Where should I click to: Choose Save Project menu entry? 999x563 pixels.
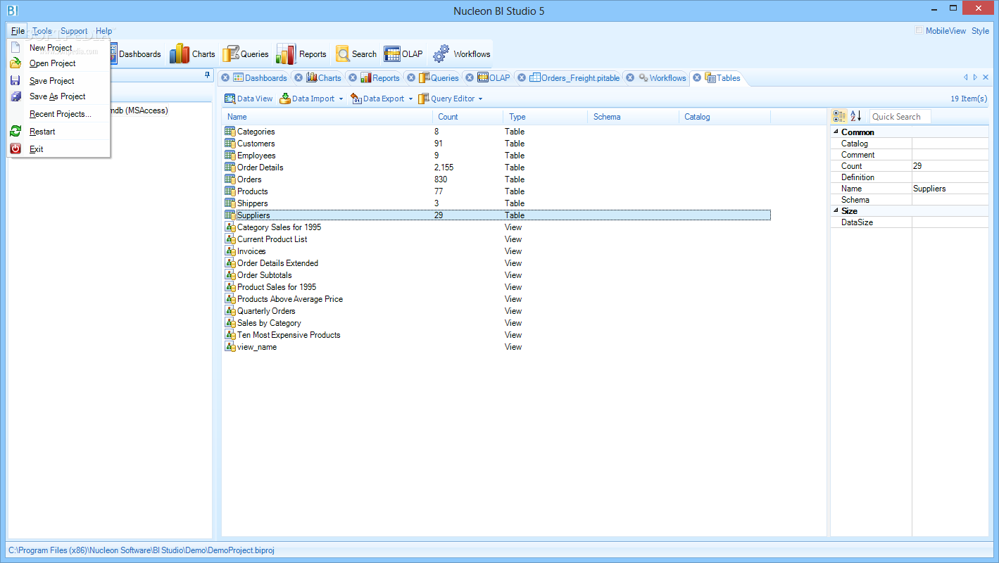58,81
